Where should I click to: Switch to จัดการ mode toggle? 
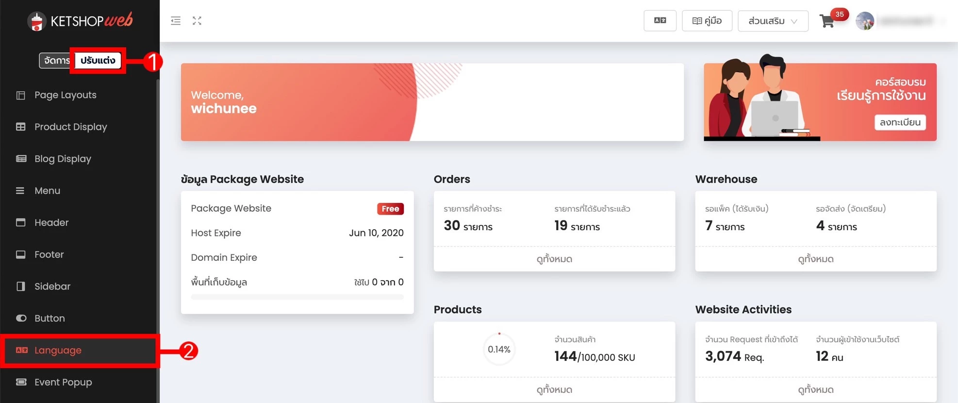pyautogui.click(x=56, y=61)
